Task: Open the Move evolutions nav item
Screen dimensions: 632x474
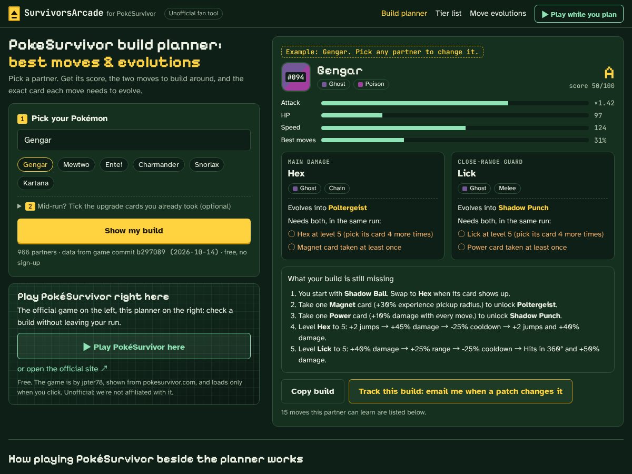Action: point(498,13)
